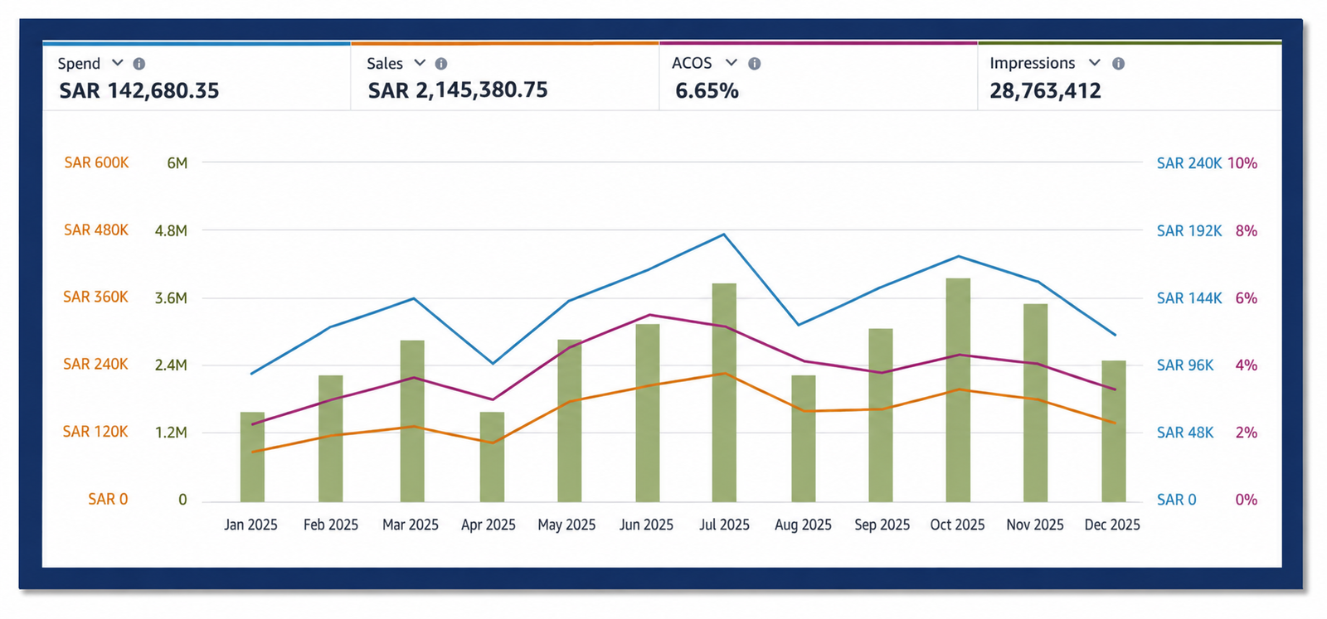The image size is (1327, 619).
Task: Select the Impressions metric label
Action: 1033,64
